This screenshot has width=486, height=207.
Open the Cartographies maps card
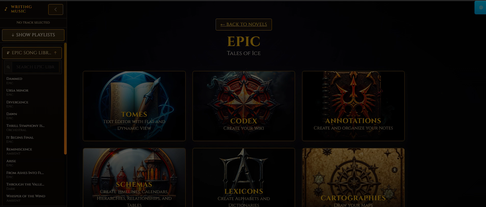point(353,178)
